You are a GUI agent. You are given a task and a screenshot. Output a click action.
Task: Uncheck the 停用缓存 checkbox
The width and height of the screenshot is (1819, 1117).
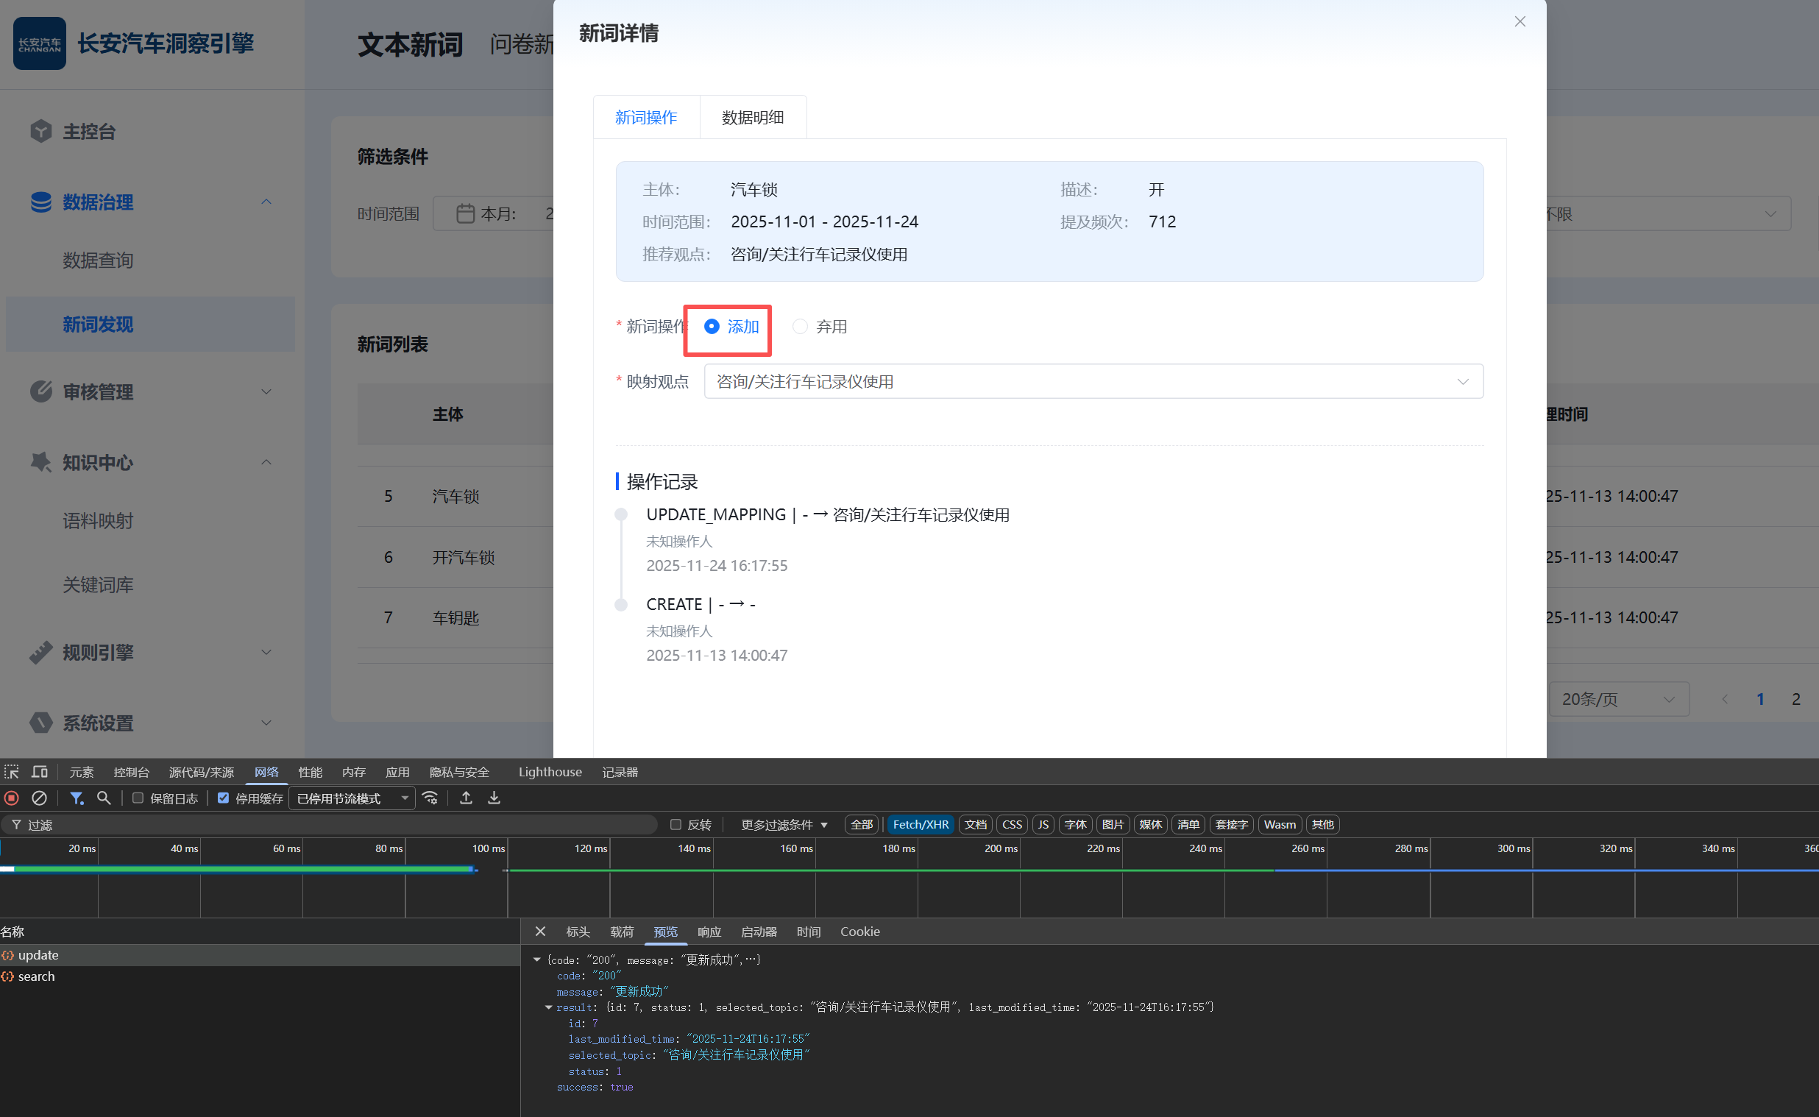[x=223, y=798]
